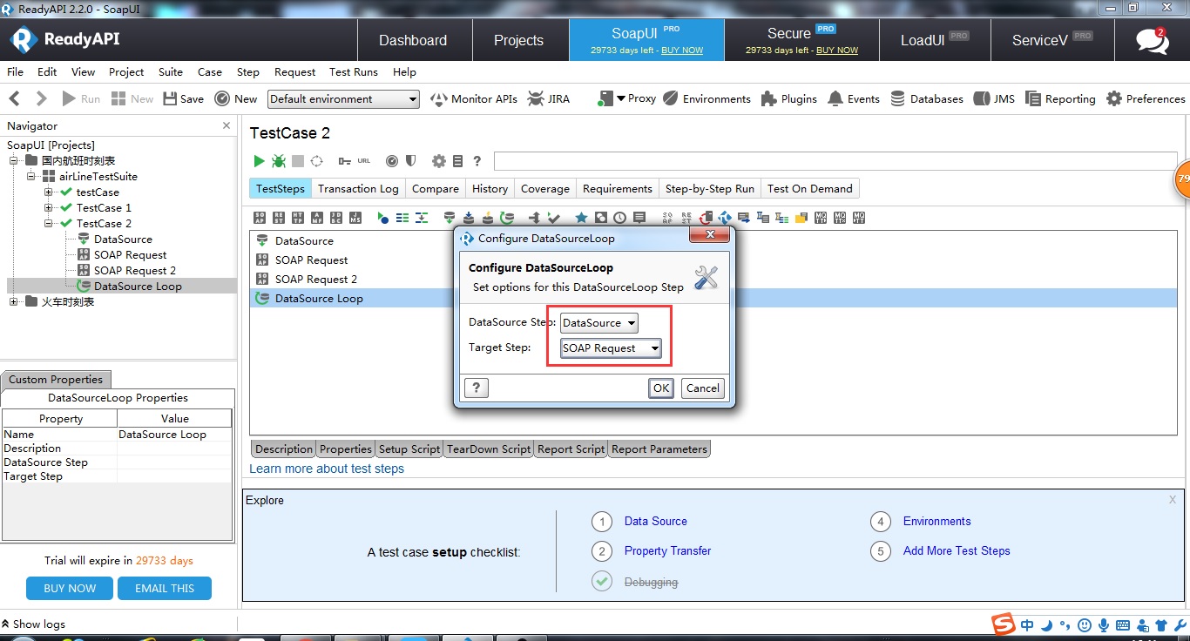Click the EMAIL THIS button
Image resolution: width=1190 pixels, height=641 pixels.
click(x=165, y=589)
